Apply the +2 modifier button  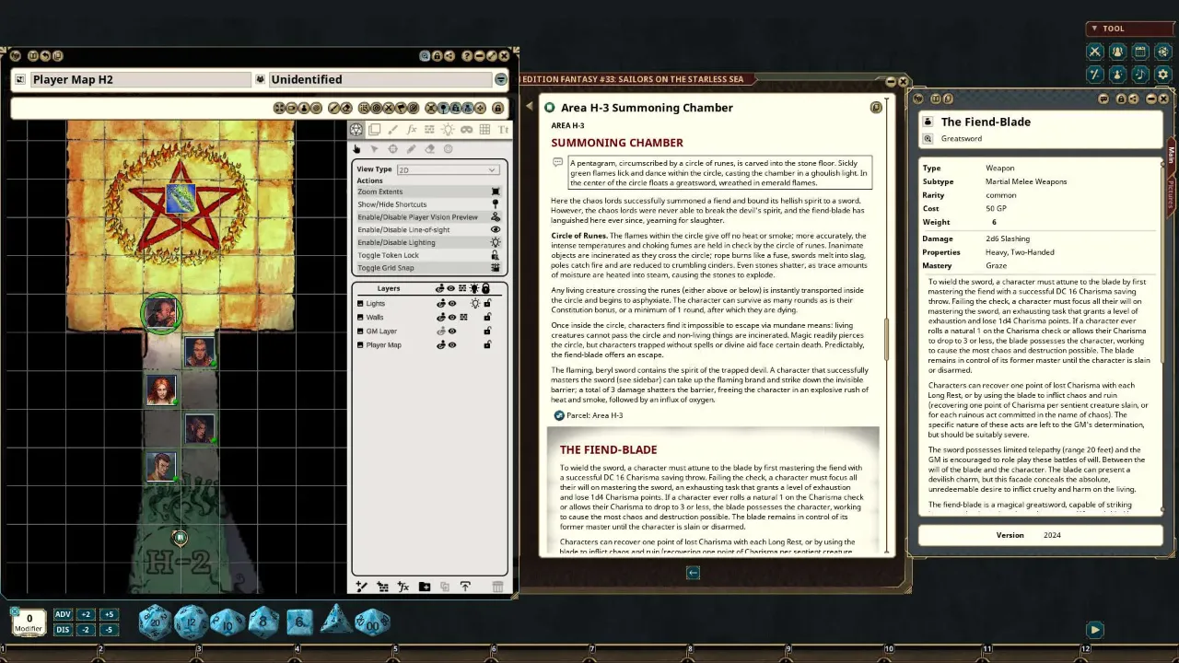(x=86, y=614)
